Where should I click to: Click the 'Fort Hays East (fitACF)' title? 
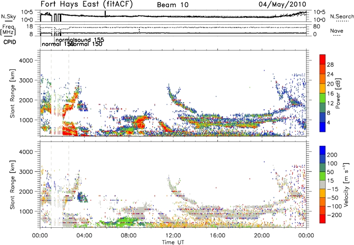click(x=87, y=4)
